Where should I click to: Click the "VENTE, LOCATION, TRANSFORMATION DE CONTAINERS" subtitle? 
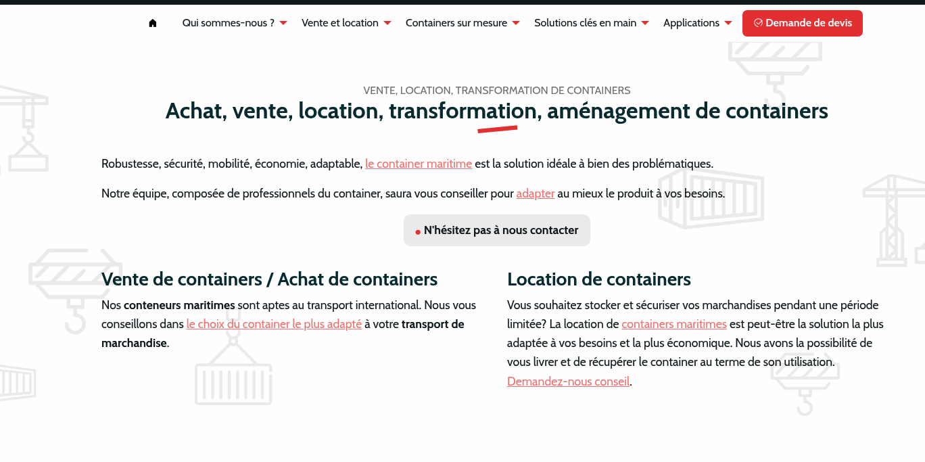click(x=497, y=91)
